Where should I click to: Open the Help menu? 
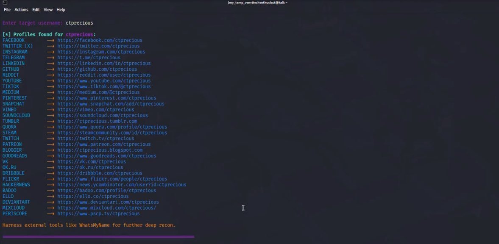(x=61, y=10)
